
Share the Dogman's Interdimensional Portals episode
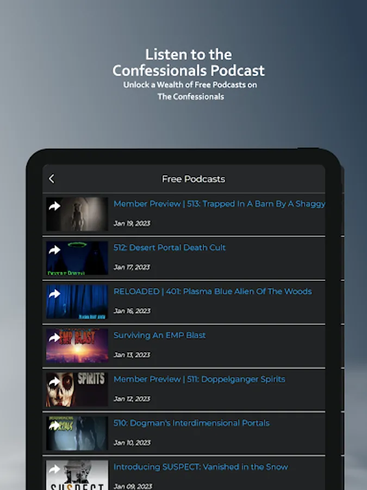coord(54,425)
